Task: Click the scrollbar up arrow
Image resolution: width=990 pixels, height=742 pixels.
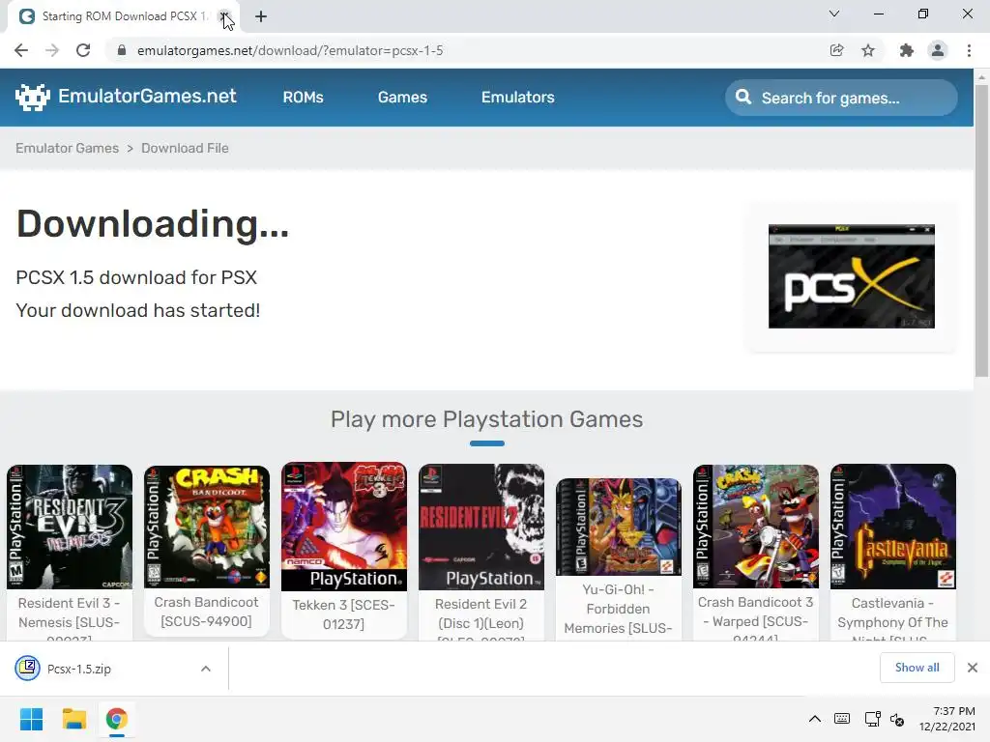Action: tap(981, 76)
